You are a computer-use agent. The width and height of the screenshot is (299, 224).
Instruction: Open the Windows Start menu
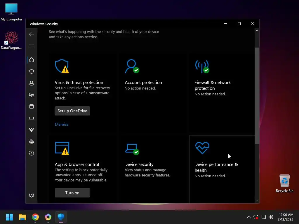click(9, 217)
